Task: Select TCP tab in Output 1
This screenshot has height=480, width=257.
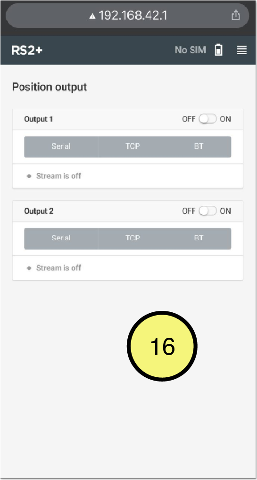Action: [133, 146]
